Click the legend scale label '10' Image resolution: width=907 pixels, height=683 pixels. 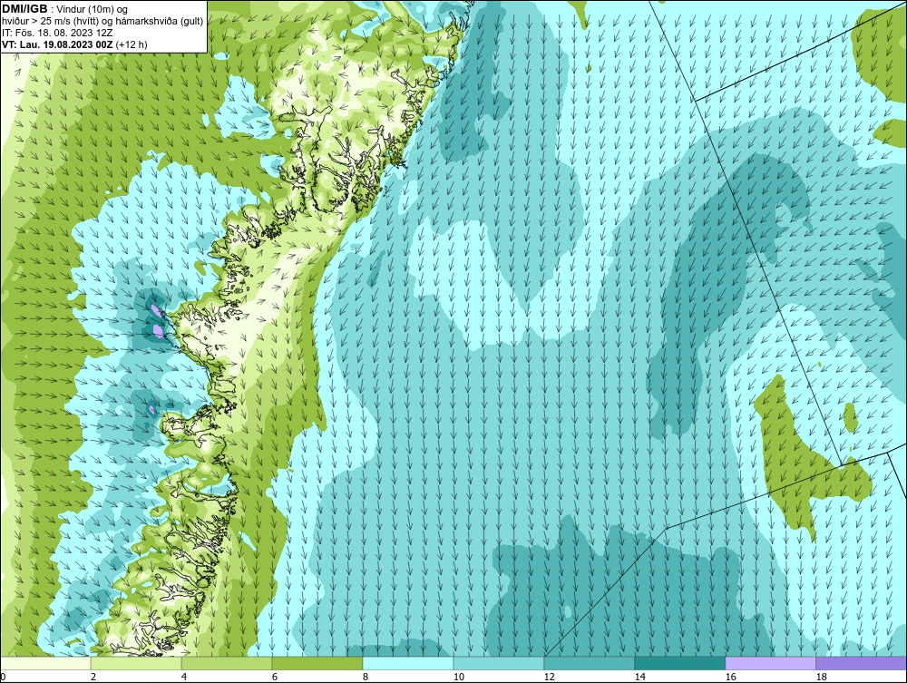[x=458, y=677]
